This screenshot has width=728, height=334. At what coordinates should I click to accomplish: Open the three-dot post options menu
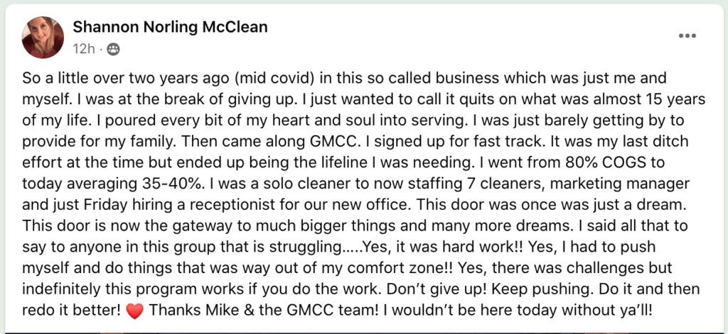point(687,35)
